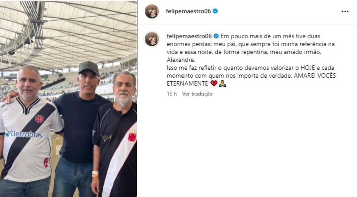Click the praying hands emoji
The image size is (357, 197).
[x=222, y=83]
